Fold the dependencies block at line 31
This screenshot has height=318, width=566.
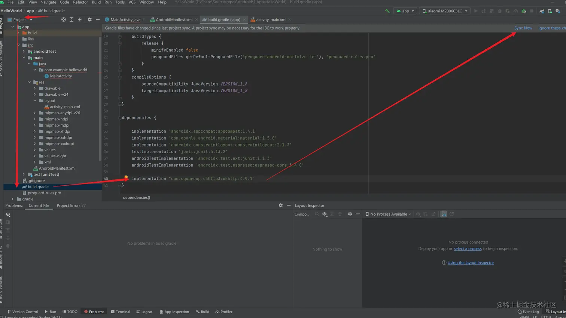(x=120, y=118)
